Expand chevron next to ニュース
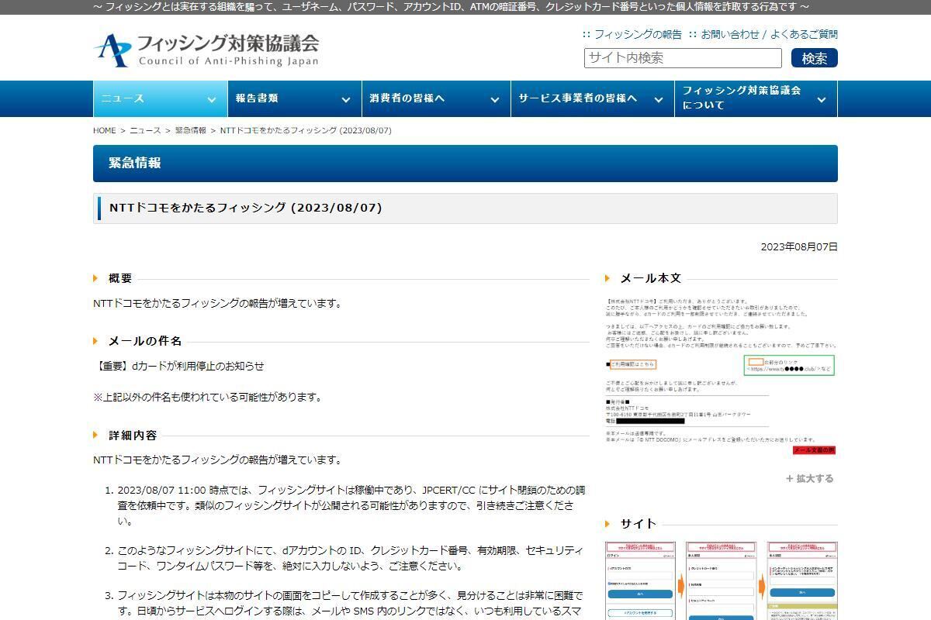The width and height of the screenshot is (931, 620). point(211,99)
